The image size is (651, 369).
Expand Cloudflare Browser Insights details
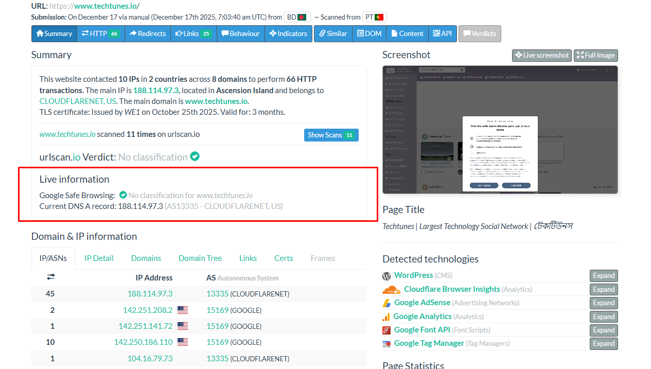[604, 289]
